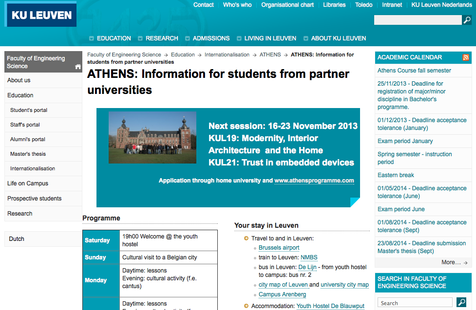Open the Brussels airport link
476x310 pixels.
[x=279, y=248]
